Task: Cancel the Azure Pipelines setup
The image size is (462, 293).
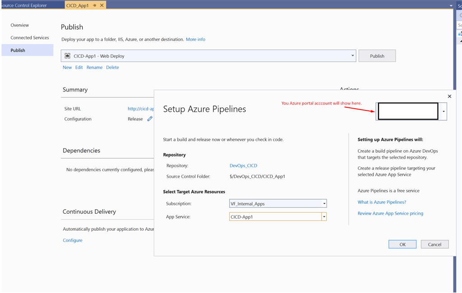Action: [434, 244]
